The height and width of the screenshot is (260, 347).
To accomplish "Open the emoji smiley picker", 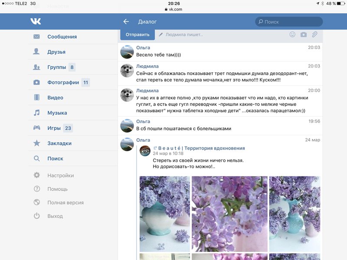I will pyautogui.click(x=292, y=35).
